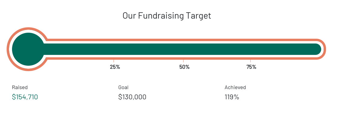Click the 'Goal' label

pos(123,88)
